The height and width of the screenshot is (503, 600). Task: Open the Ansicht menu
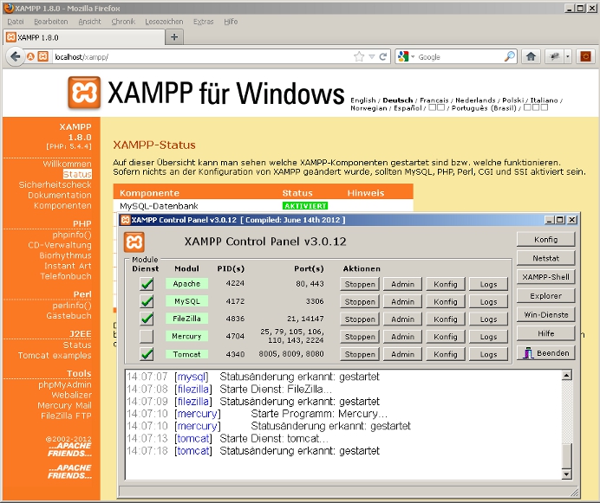[89, 22]
